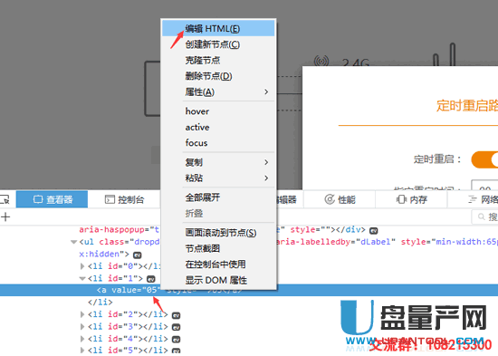Click event badge after closing div
The height and width of the screenshot is (356, 498).
click(x=373, y=230)
